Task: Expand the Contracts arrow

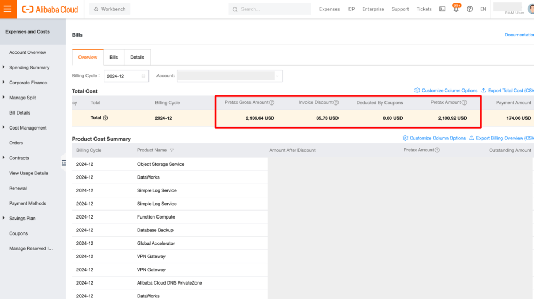Action: pyautogui.click(x=3, y=157)
